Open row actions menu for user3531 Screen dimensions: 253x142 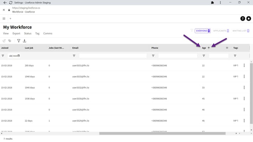click(x=244, y=66)
